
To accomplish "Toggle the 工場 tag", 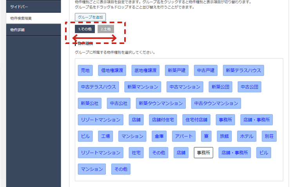I will click(105, 136).
